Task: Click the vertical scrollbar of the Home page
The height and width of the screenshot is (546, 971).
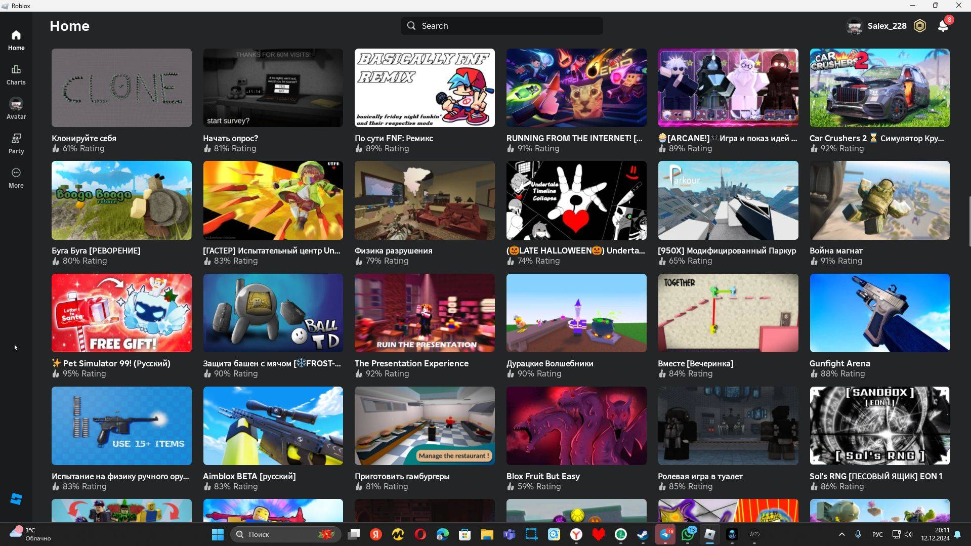Action: pyautogui.click(x=969, y=221)
